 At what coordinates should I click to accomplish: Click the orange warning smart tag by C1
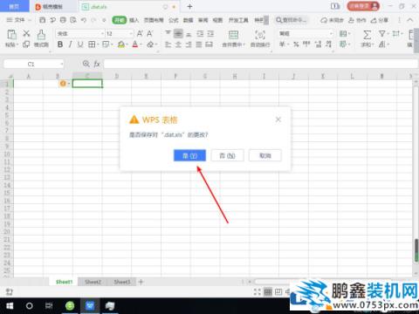pyautogui.click(x=63, y=84)
